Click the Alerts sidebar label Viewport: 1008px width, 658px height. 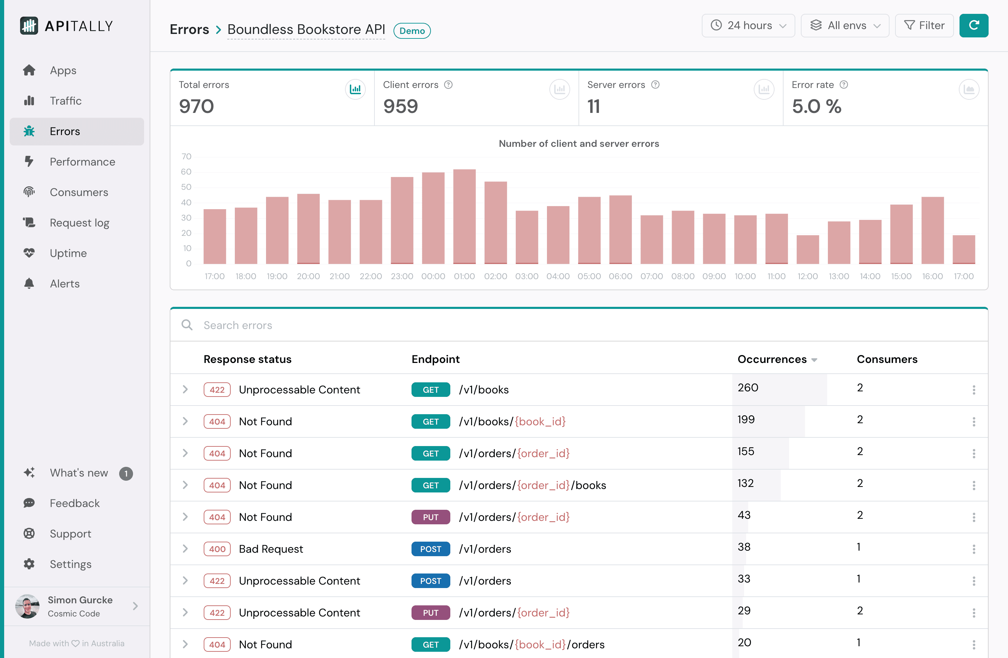pyautogui.click(x=65, y=283)
